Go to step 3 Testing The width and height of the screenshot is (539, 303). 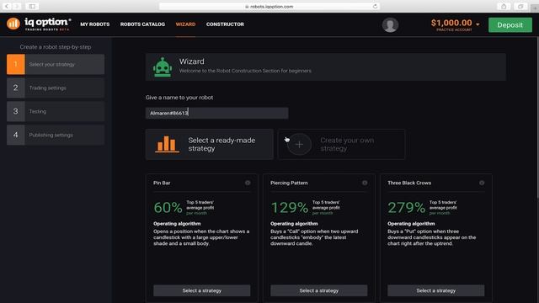point(56,111)
